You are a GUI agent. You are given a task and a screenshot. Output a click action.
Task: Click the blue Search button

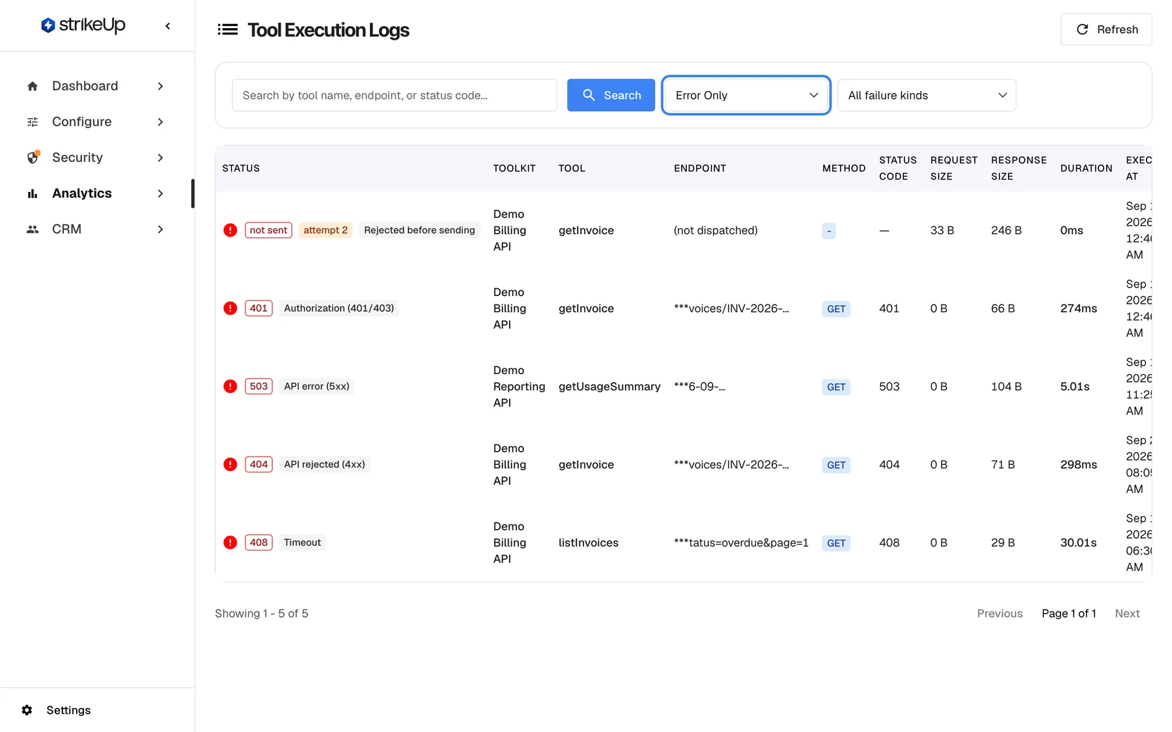(611, 95)
